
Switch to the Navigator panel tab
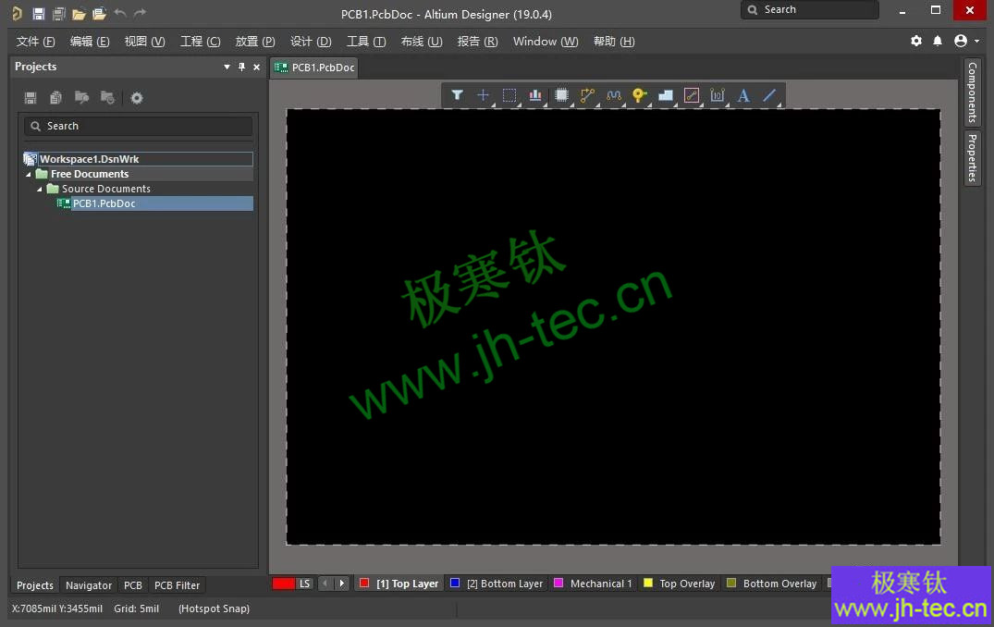89,585
